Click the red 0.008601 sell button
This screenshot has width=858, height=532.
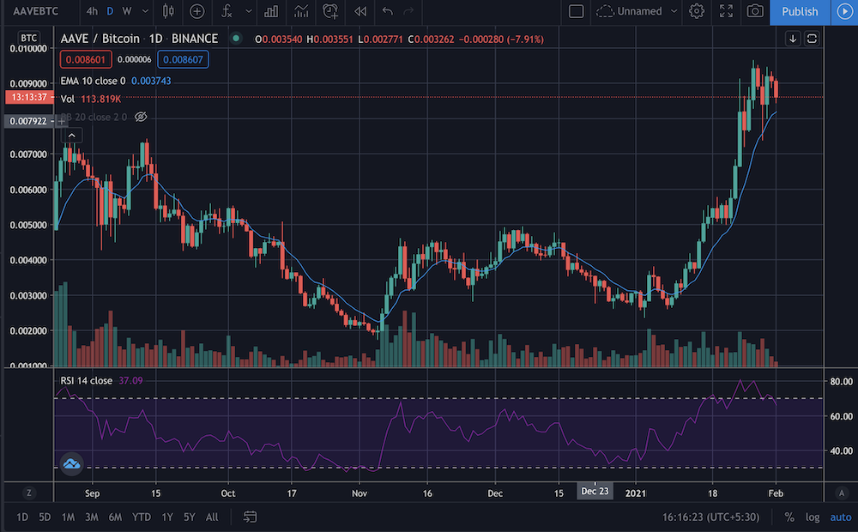pyautogui.click(x=85, y=60)
